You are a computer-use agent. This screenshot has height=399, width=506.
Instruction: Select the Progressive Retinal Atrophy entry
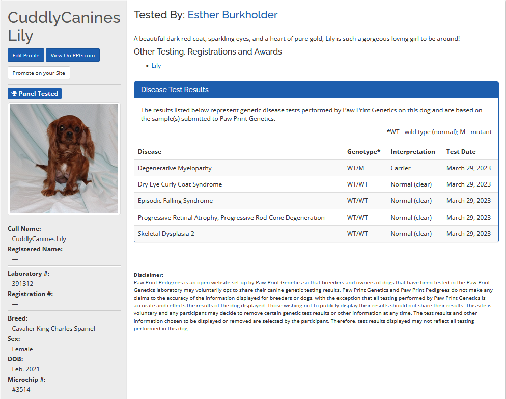point(231,218)
